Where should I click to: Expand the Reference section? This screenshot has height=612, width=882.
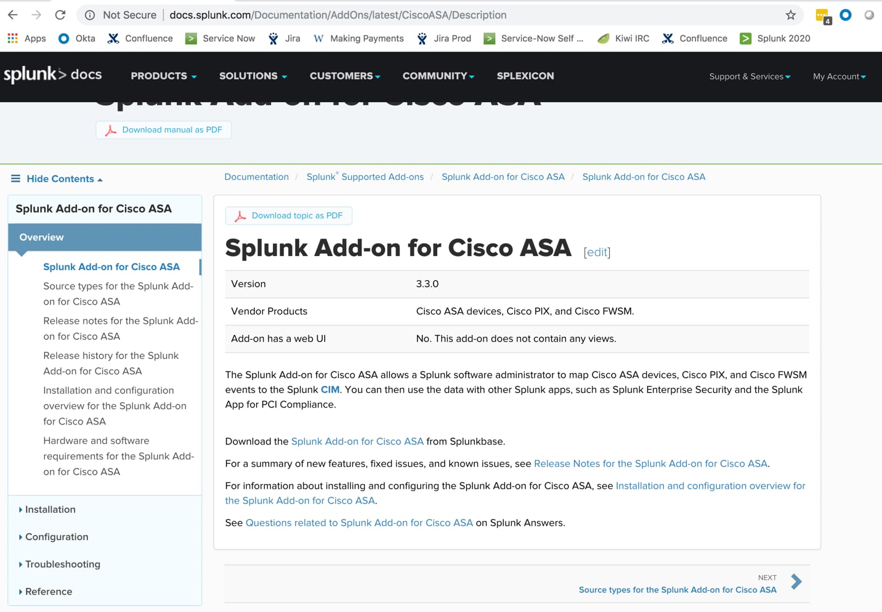46,592
